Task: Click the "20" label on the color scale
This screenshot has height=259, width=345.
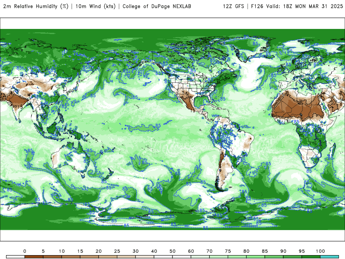Action: pos(99,251)
